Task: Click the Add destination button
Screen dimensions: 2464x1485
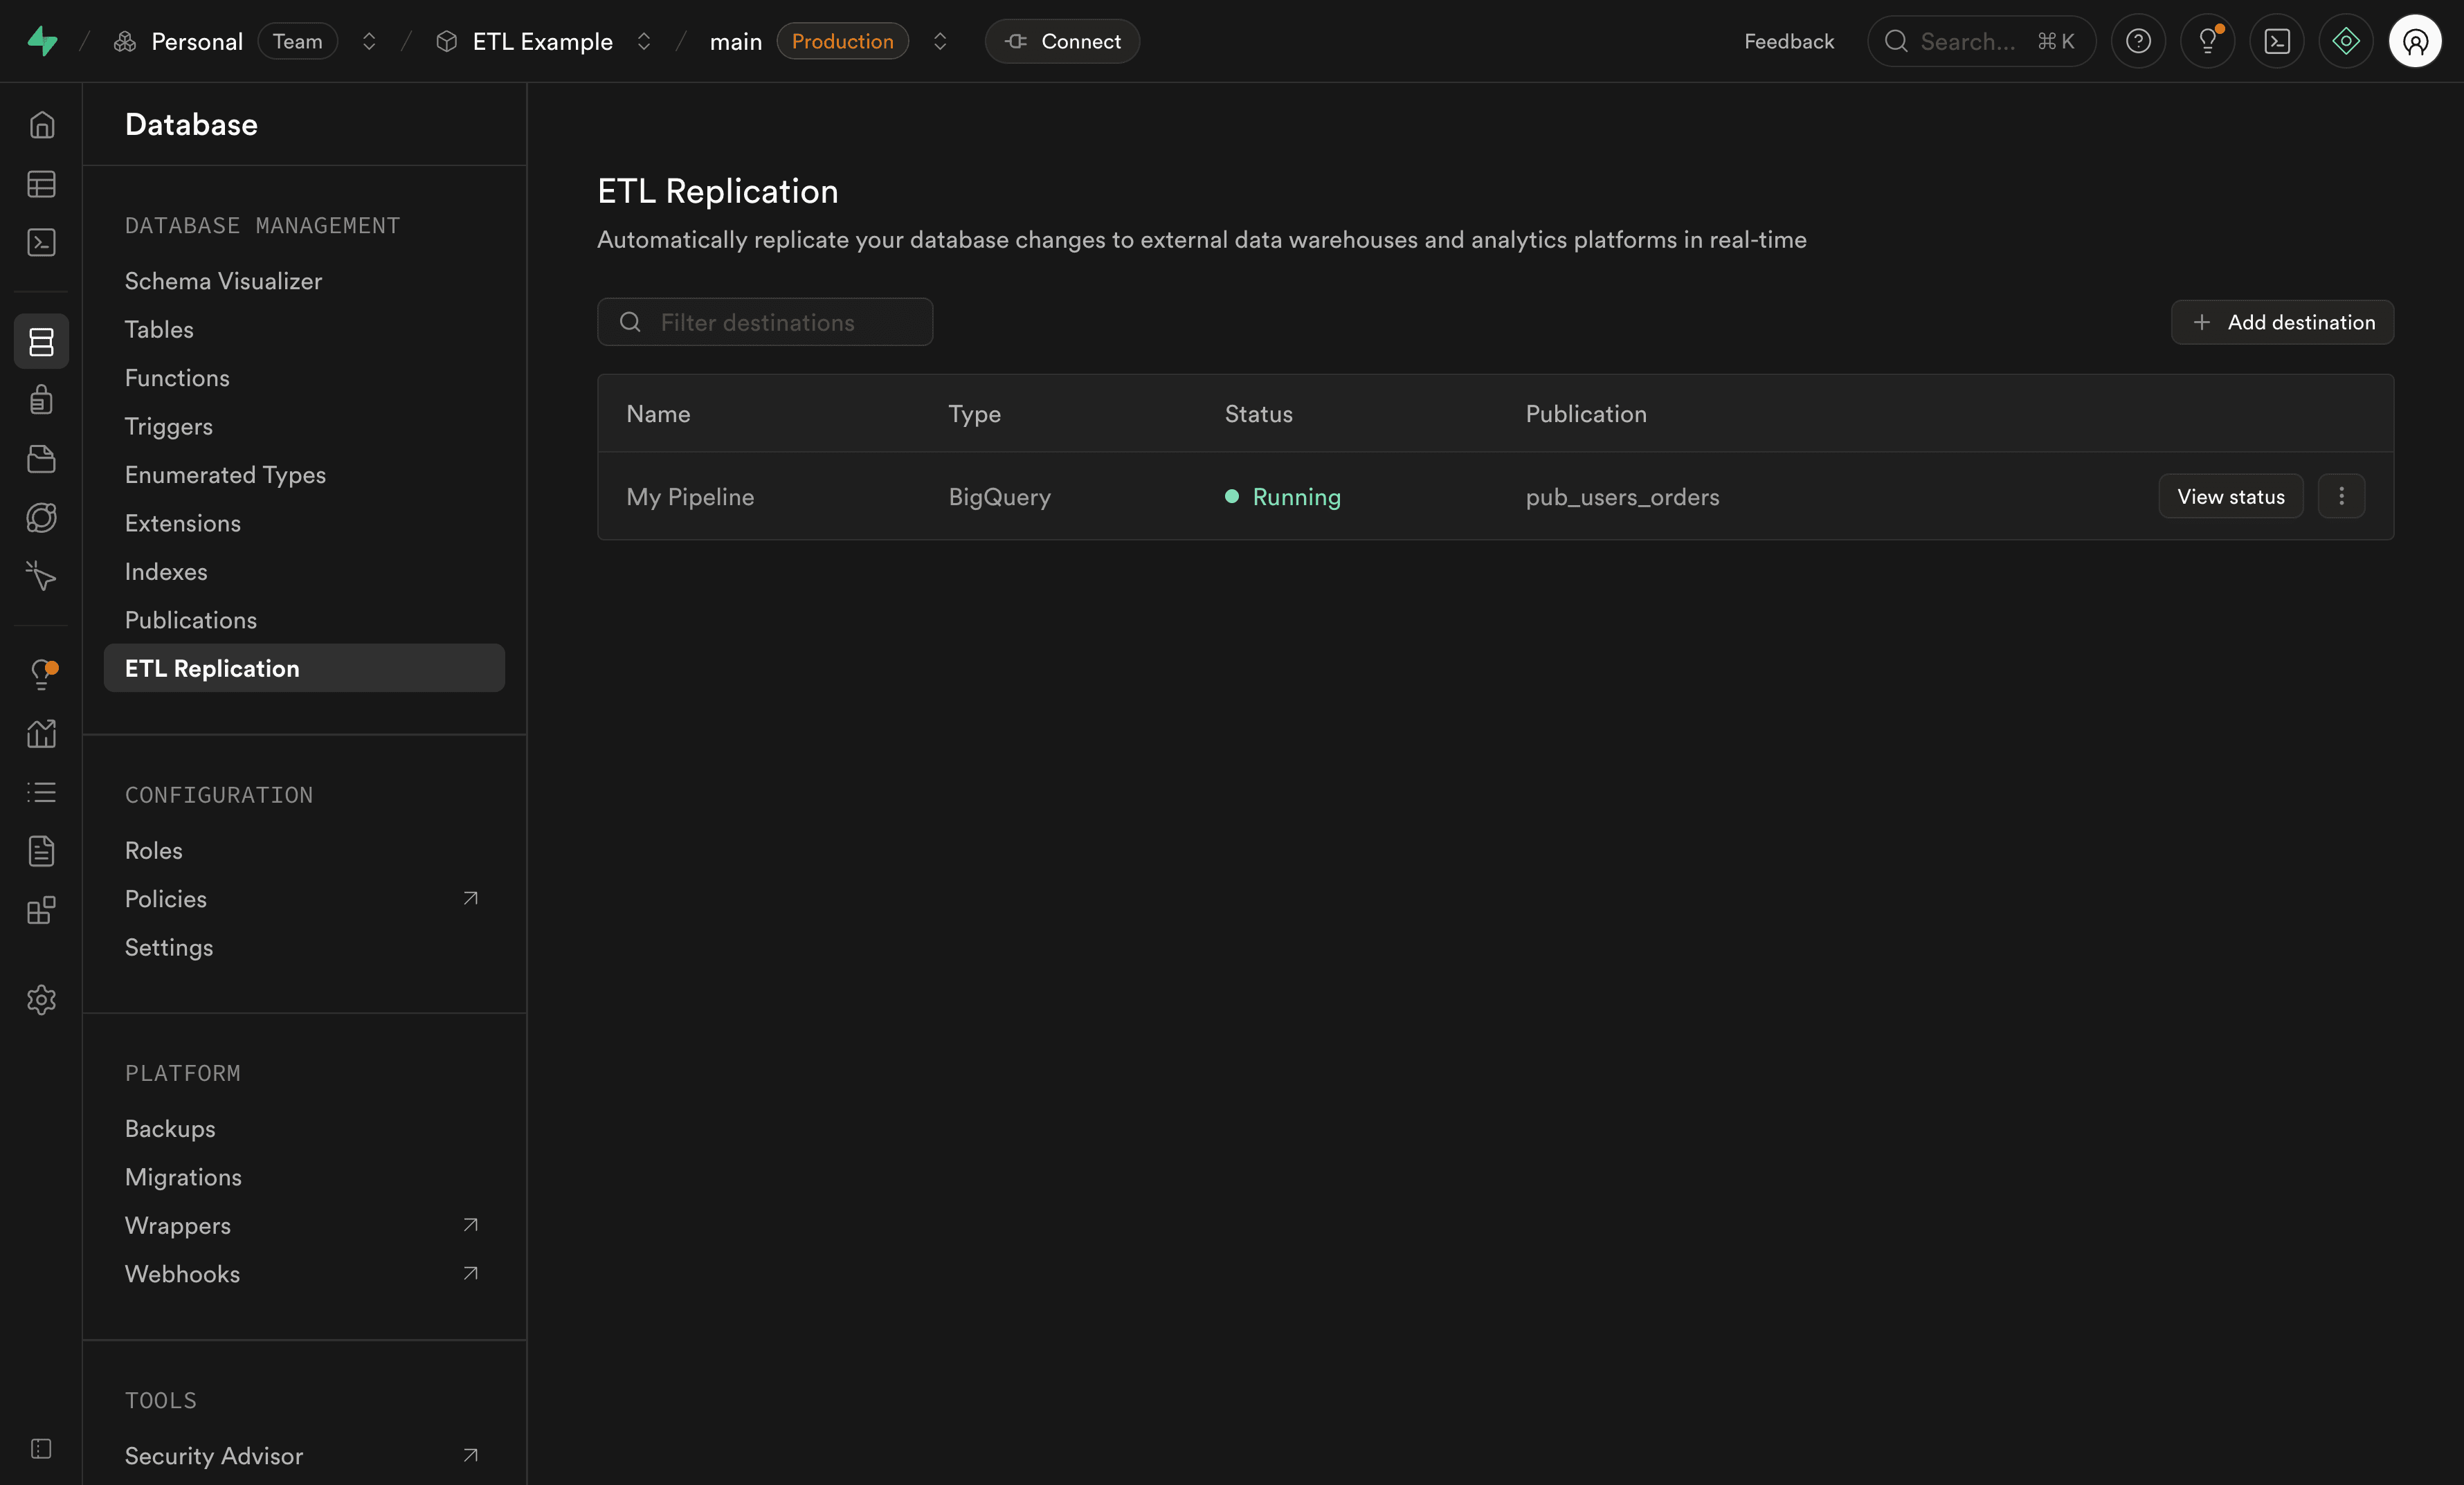Action: (x=2283, y=322)
